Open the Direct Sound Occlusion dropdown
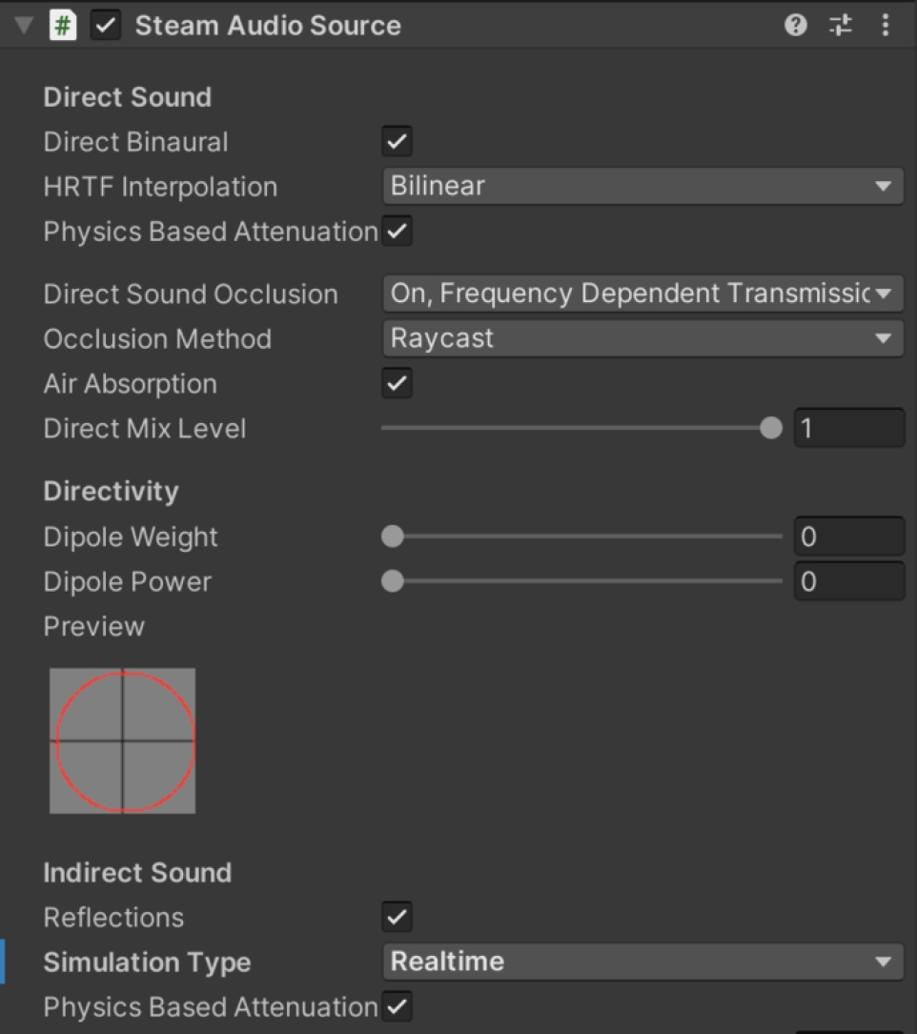 643,294
